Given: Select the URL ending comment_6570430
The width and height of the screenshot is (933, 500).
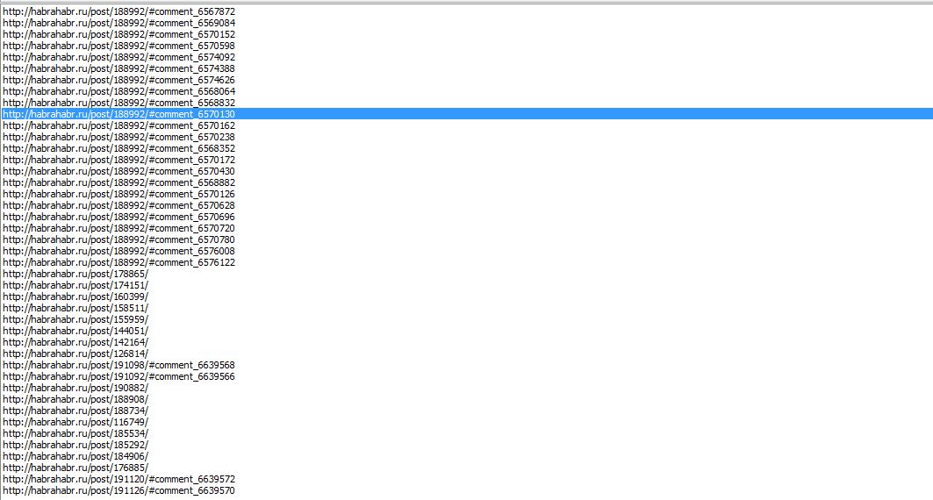Looking at the screenshot, I should pyautogui.click(x=119, y=171).
